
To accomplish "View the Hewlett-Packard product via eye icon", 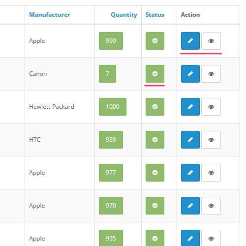I will point(211,107).
